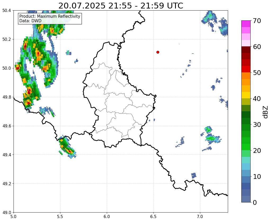Select the title text showing 20.07.2025 timestamp

click(121, 6)
